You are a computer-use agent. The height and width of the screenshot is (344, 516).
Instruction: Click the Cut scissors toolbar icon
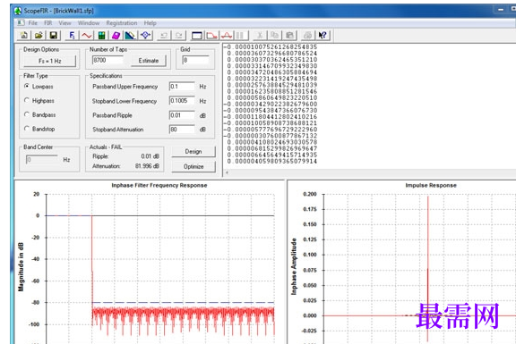point(259,35)
